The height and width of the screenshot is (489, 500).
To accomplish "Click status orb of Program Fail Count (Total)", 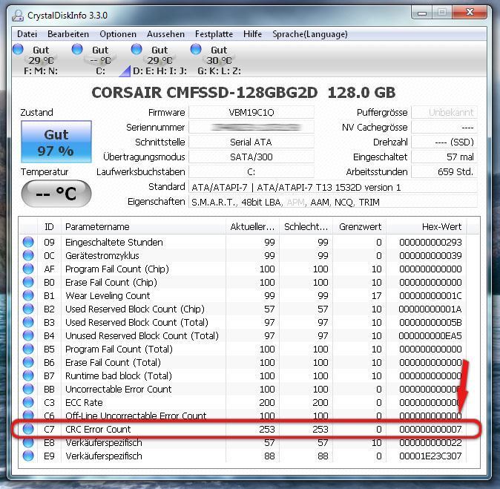I will (x=28, y=349).
